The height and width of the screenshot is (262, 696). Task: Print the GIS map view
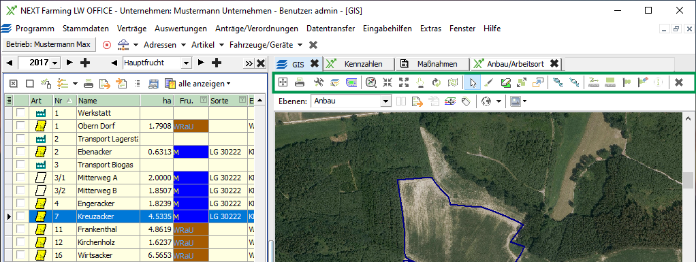coord(300,82)
